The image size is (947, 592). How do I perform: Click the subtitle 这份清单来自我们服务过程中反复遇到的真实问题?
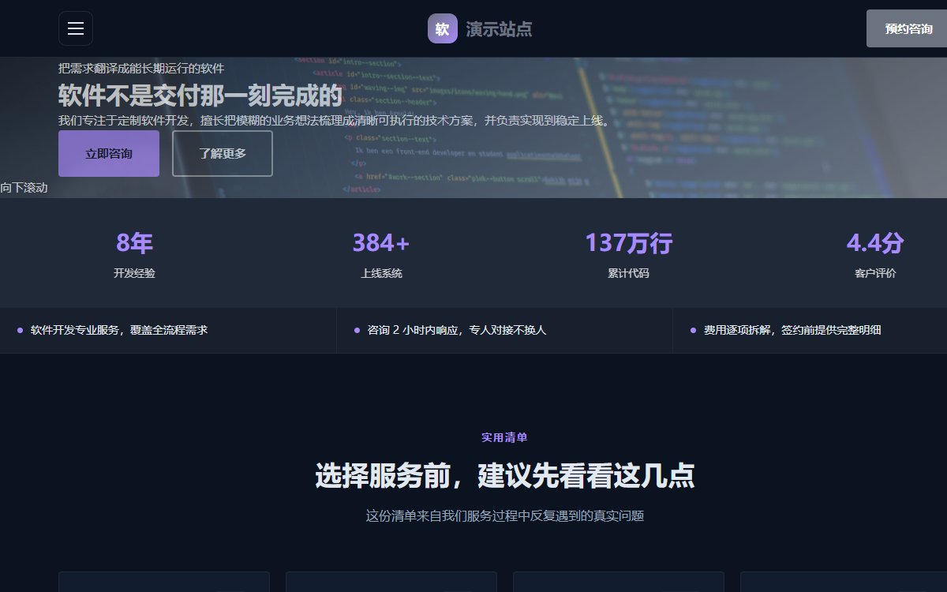505,516
